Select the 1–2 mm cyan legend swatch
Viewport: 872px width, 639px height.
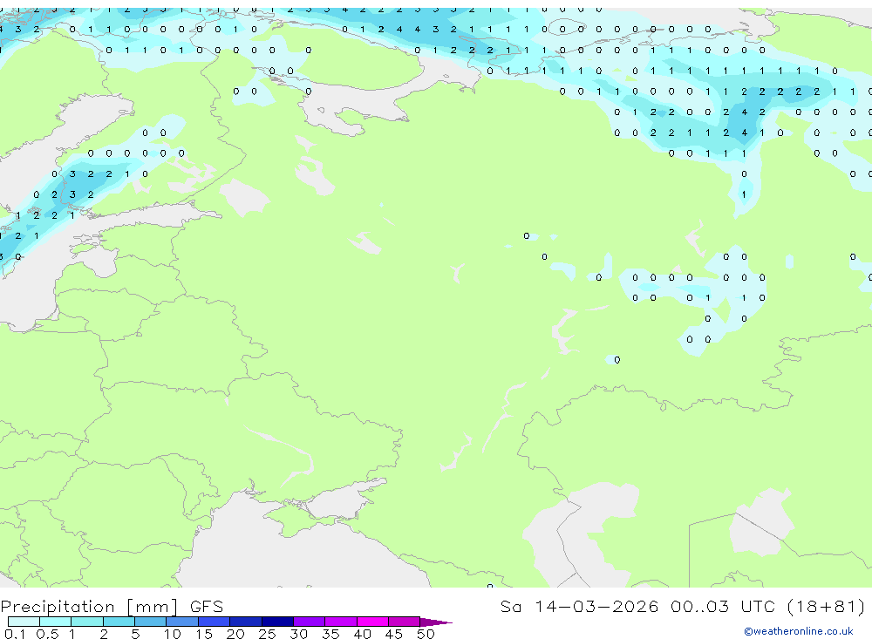[x=87, y=622]
